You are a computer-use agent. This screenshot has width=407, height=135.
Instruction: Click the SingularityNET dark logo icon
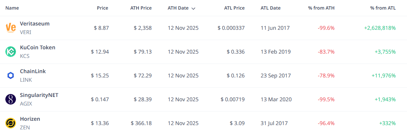click(11, 99)
